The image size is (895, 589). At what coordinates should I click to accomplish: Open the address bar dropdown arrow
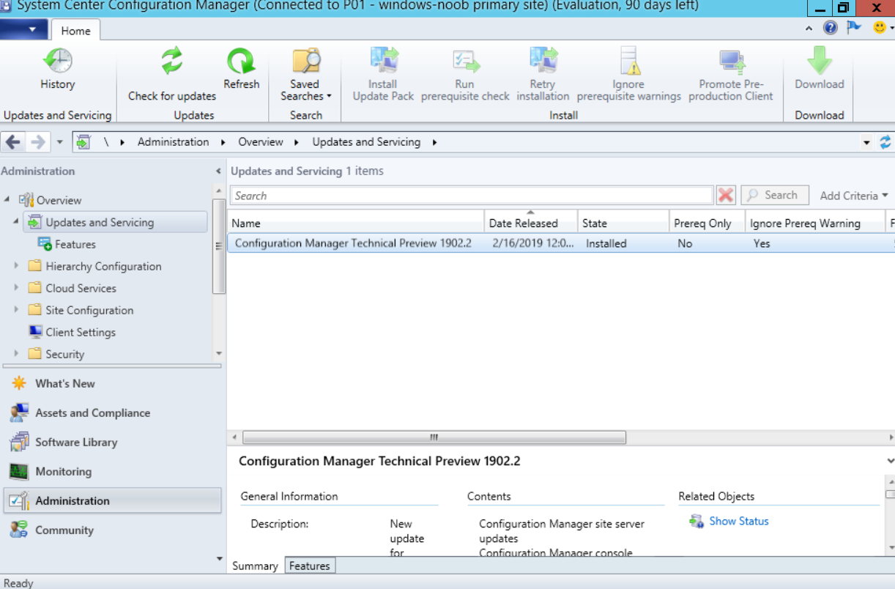click(x=867, y=143)
